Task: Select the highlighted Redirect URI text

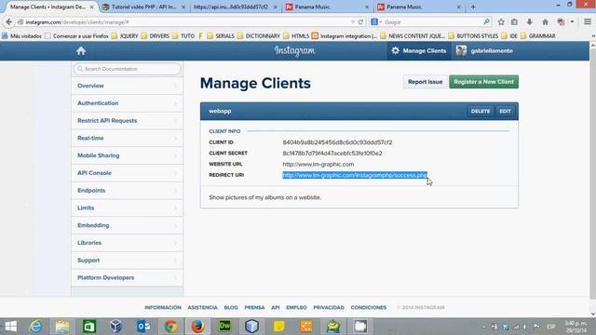Action: [x=355, y=175]
